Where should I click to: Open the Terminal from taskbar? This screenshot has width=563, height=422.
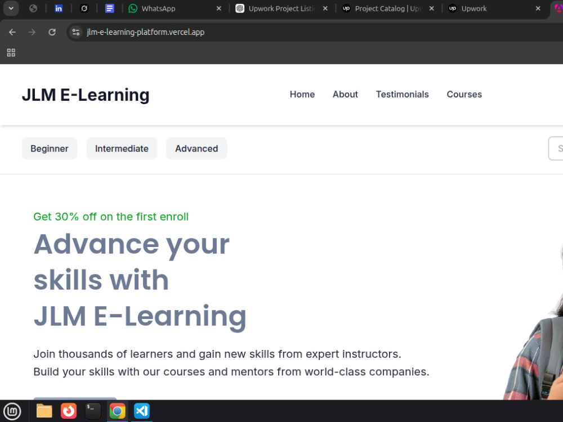[x=93, y=411]
